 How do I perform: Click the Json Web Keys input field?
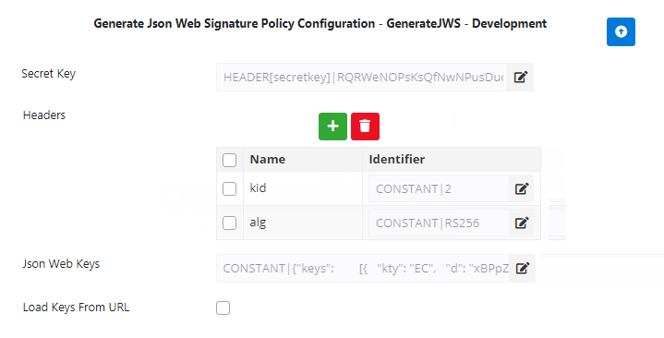point(363,268)
